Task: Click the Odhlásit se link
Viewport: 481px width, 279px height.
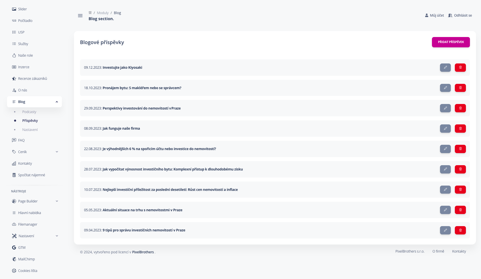Action: coord(460,15)
